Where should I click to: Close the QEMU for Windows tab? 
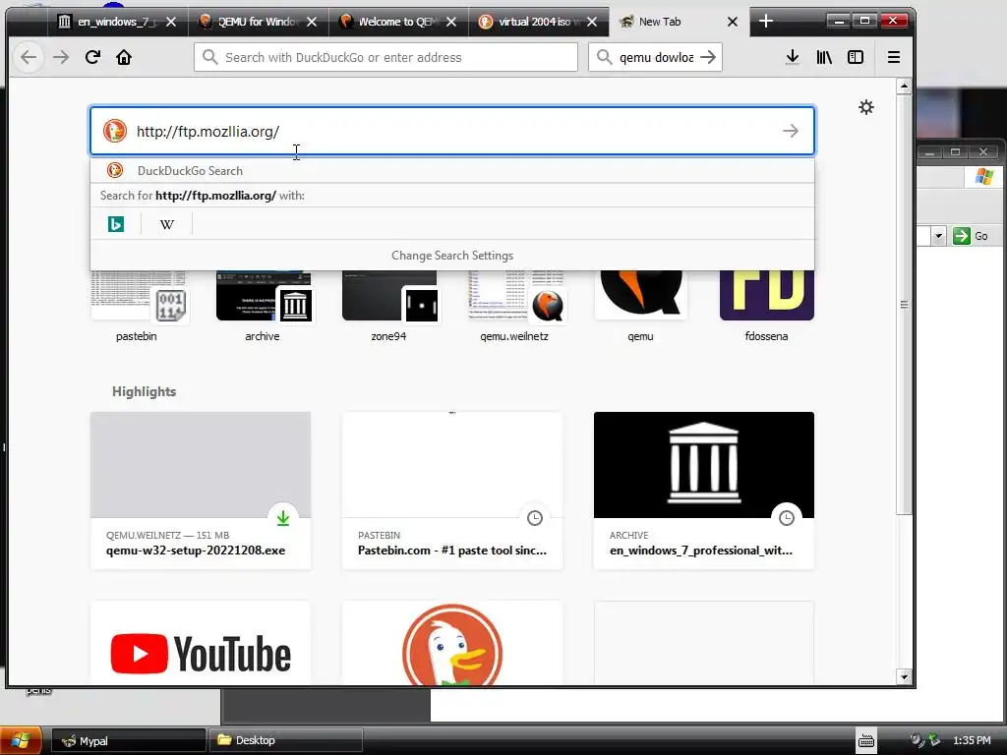pos(312,22)
